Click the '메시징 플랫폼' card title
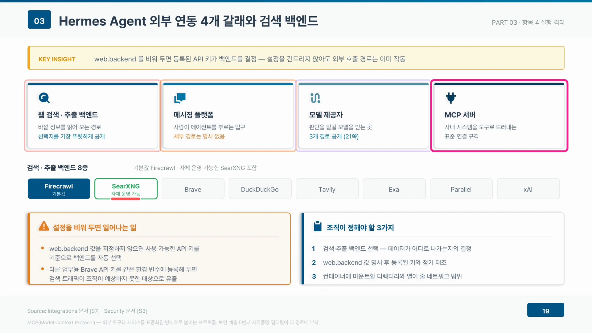The width and height of the screenshot is (592, 333). coord(193,115)
